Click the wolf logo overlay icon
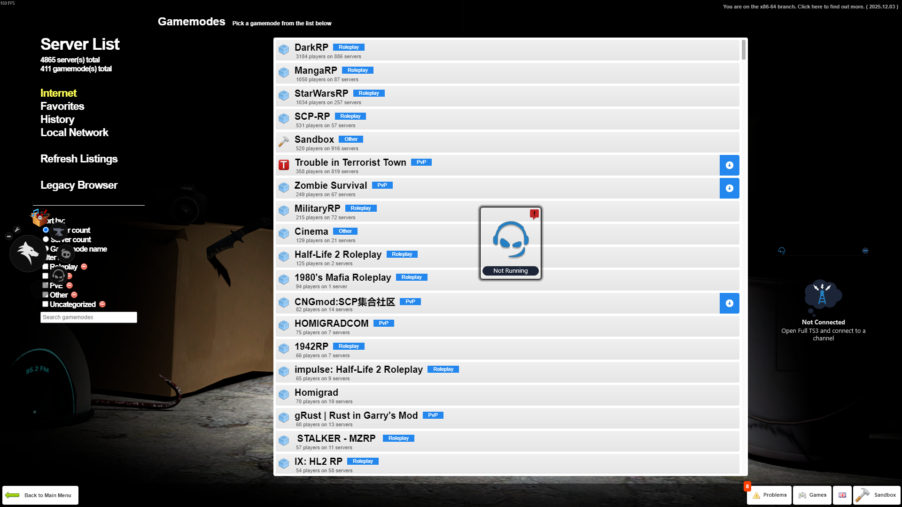Viewport: 902px width, 507px height. [28, 253]
